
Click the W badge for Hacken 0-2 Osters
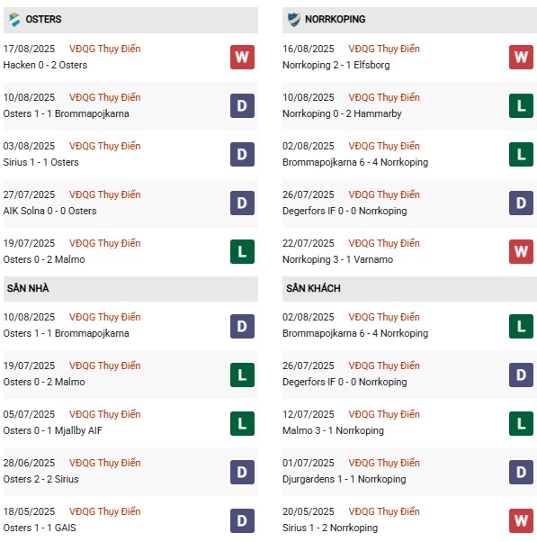(243, 58)
